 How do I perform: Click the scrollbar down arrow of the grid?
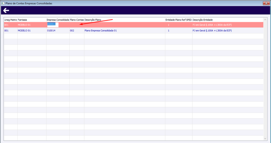tap(265, 139)
